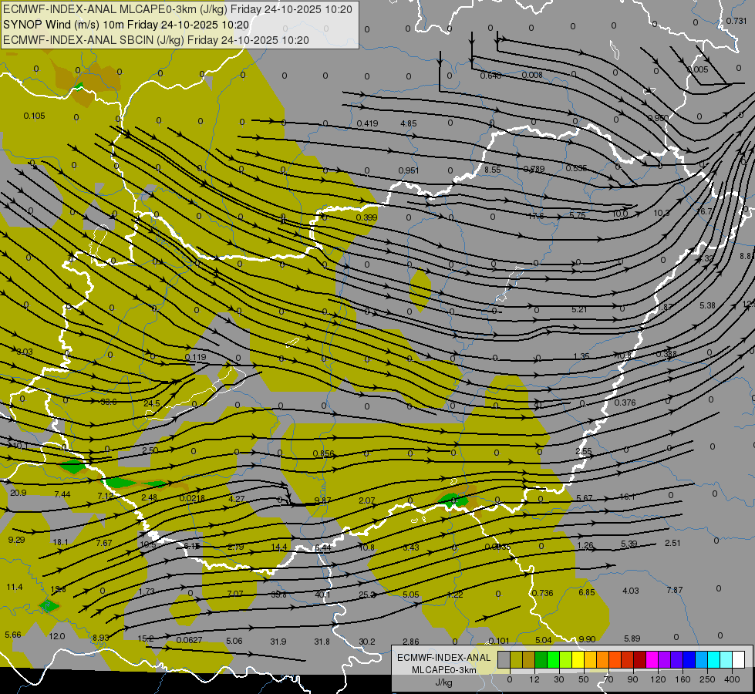The width and height of the screenshot is (755, 694).
Task: Click the map value 20.9
Action: (x=18, y=493)
